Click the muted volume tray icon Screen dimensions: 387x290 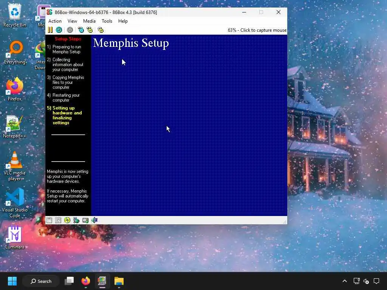tap(366, 281)
